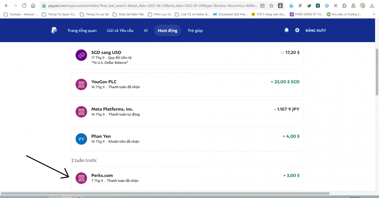Open the Meta Platforms, Inc. transaction

(187, 112)
